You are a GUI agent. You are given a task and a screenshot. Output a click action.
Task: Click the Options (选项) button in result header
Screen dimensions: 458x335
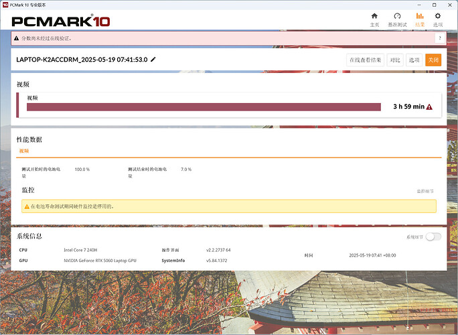(x=414, y=60)
